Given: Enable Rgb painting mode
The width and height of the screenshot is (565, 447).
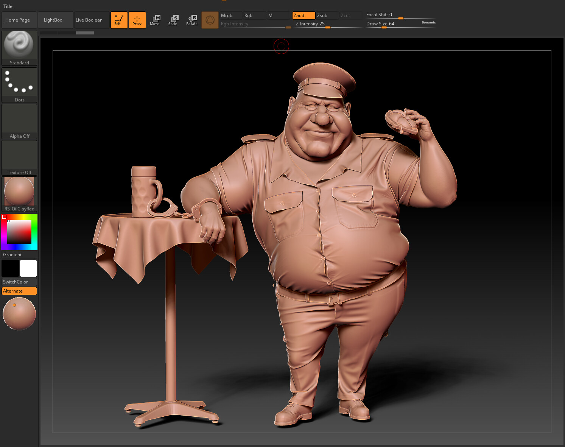Looking at the screenshot, I should coord(254,16).
